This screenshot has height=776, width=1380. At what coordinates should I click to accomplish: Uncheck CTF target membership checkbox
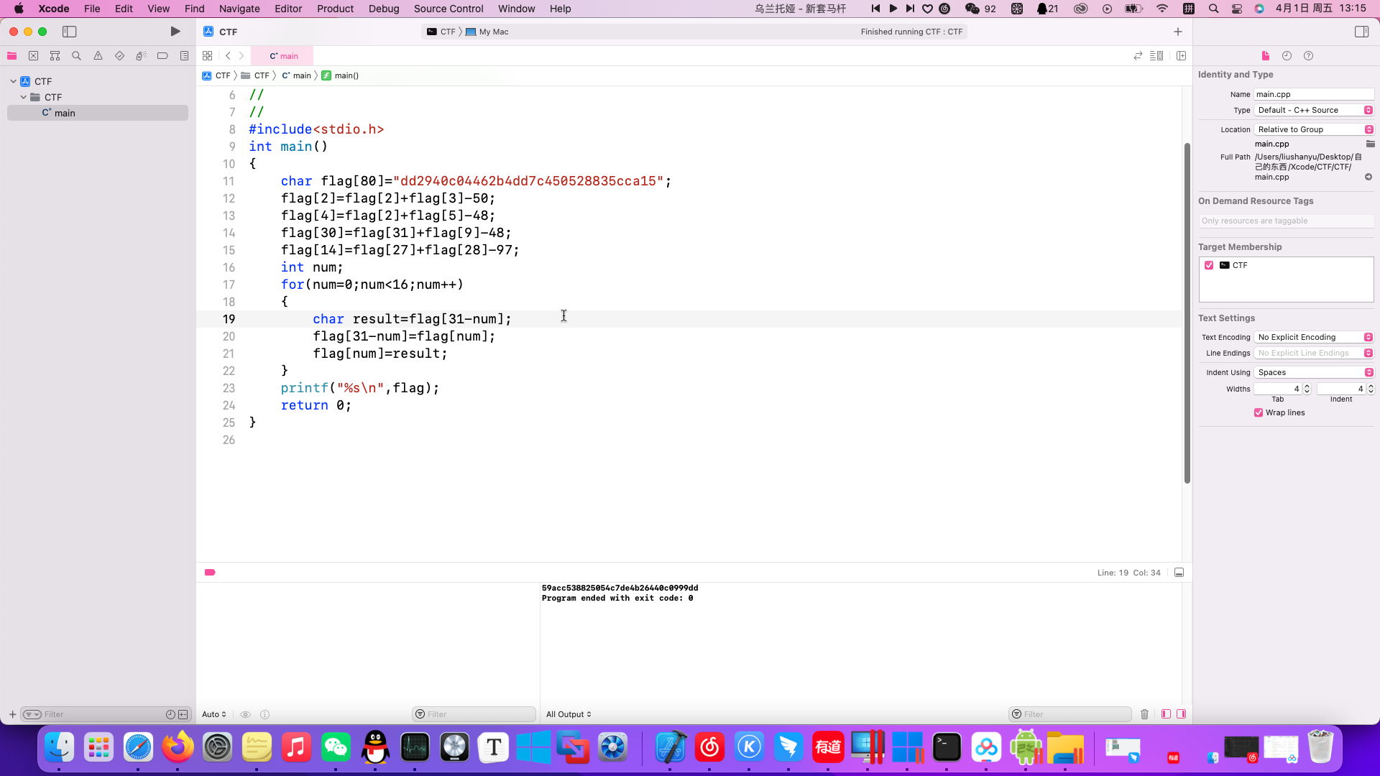tap(1209, 265)
